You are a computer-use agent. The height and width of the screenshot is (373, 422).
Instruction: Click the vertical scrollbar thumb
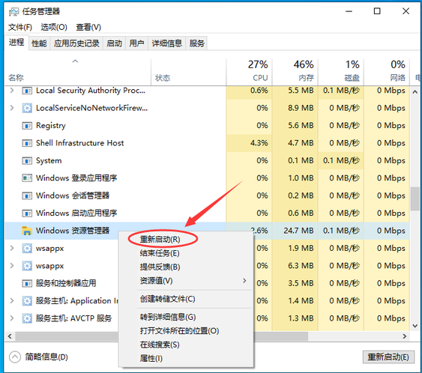pos(415,198)
